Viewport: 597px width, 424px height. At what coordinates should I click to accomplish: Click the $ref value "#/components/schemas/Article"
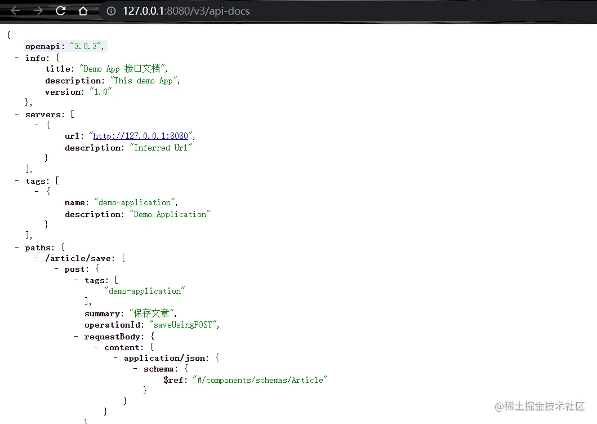pos(260,380)
